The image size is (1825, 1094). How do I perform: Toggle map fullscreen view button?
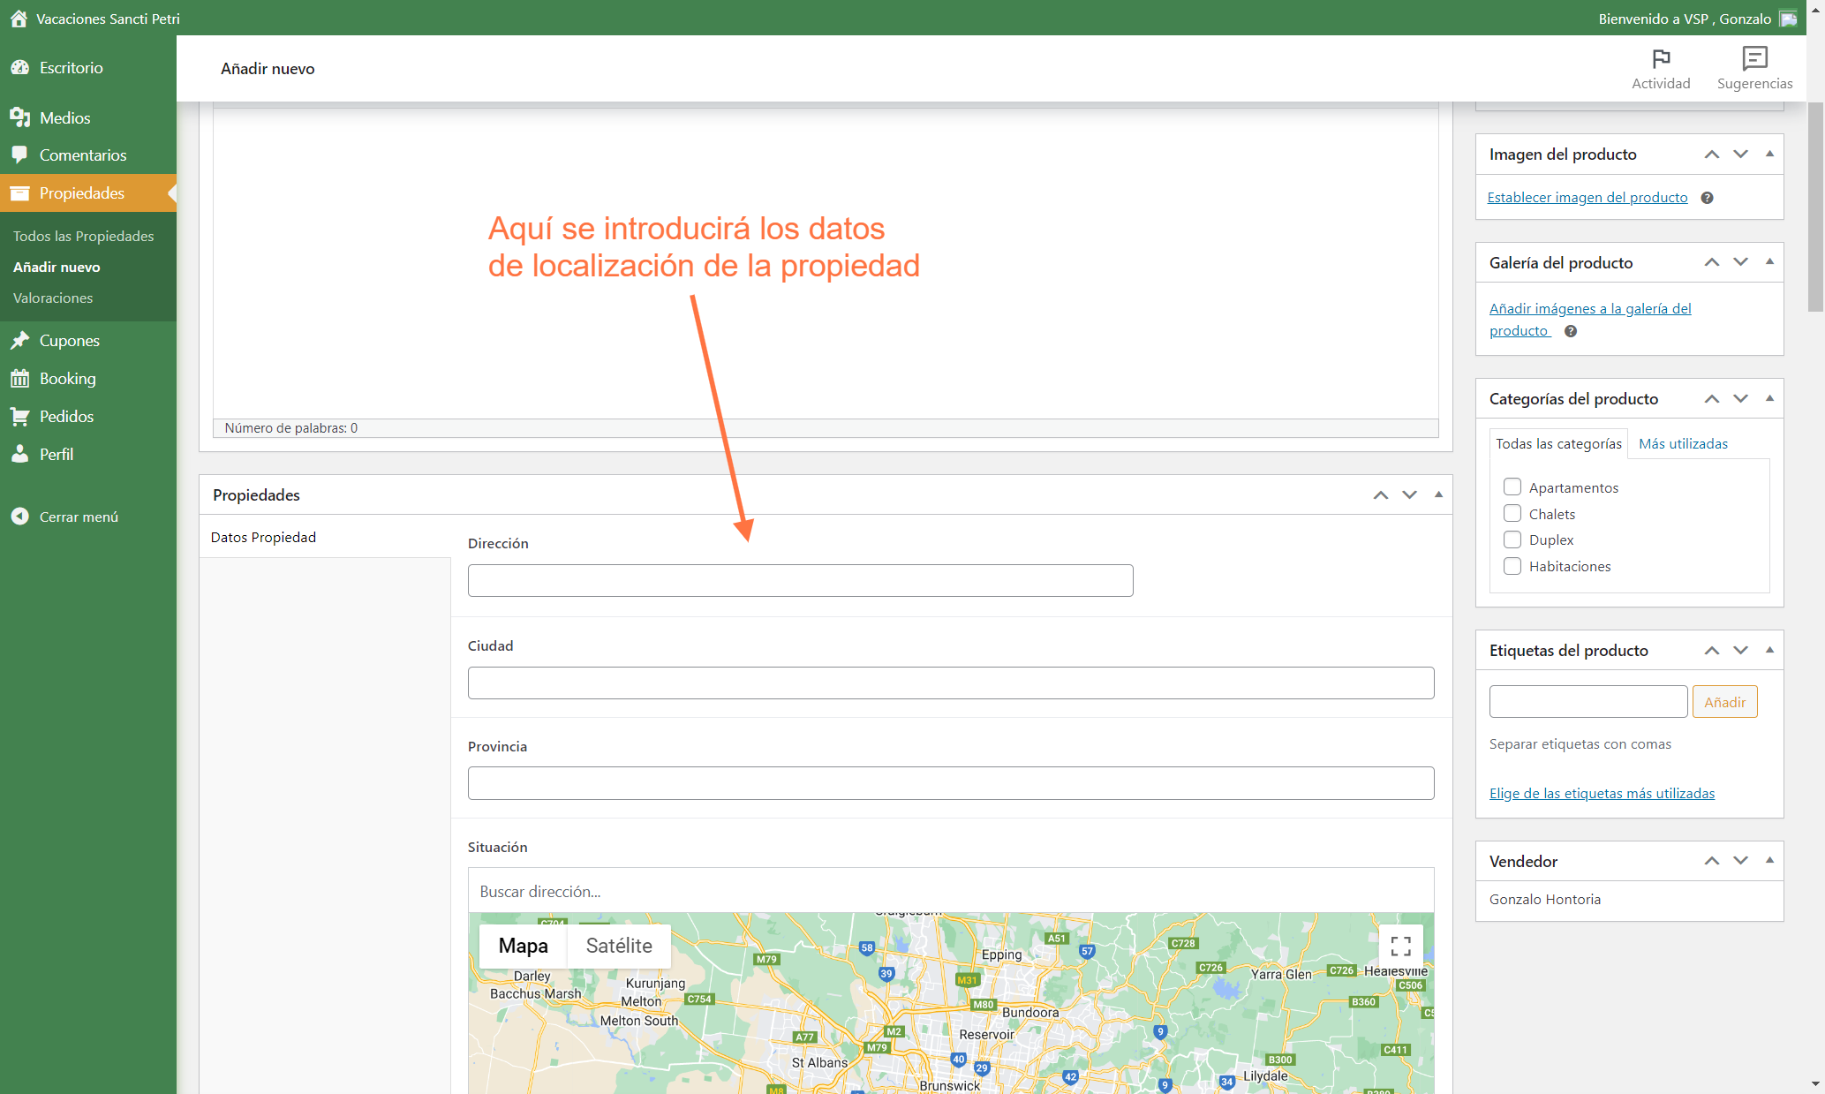coord(1400,947)
